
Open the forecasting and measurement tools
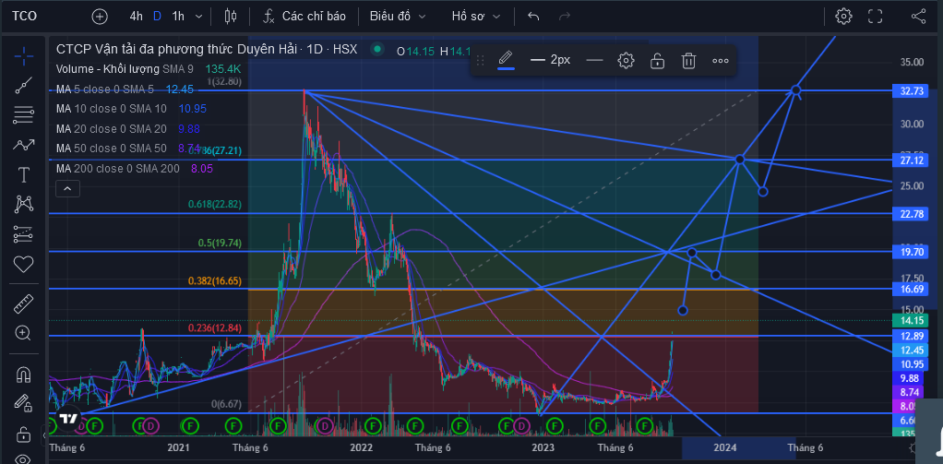[23, 234]
